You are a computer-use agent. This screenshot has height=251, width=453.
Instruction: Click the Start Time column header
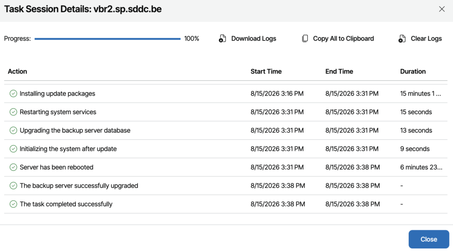(266, 71)
